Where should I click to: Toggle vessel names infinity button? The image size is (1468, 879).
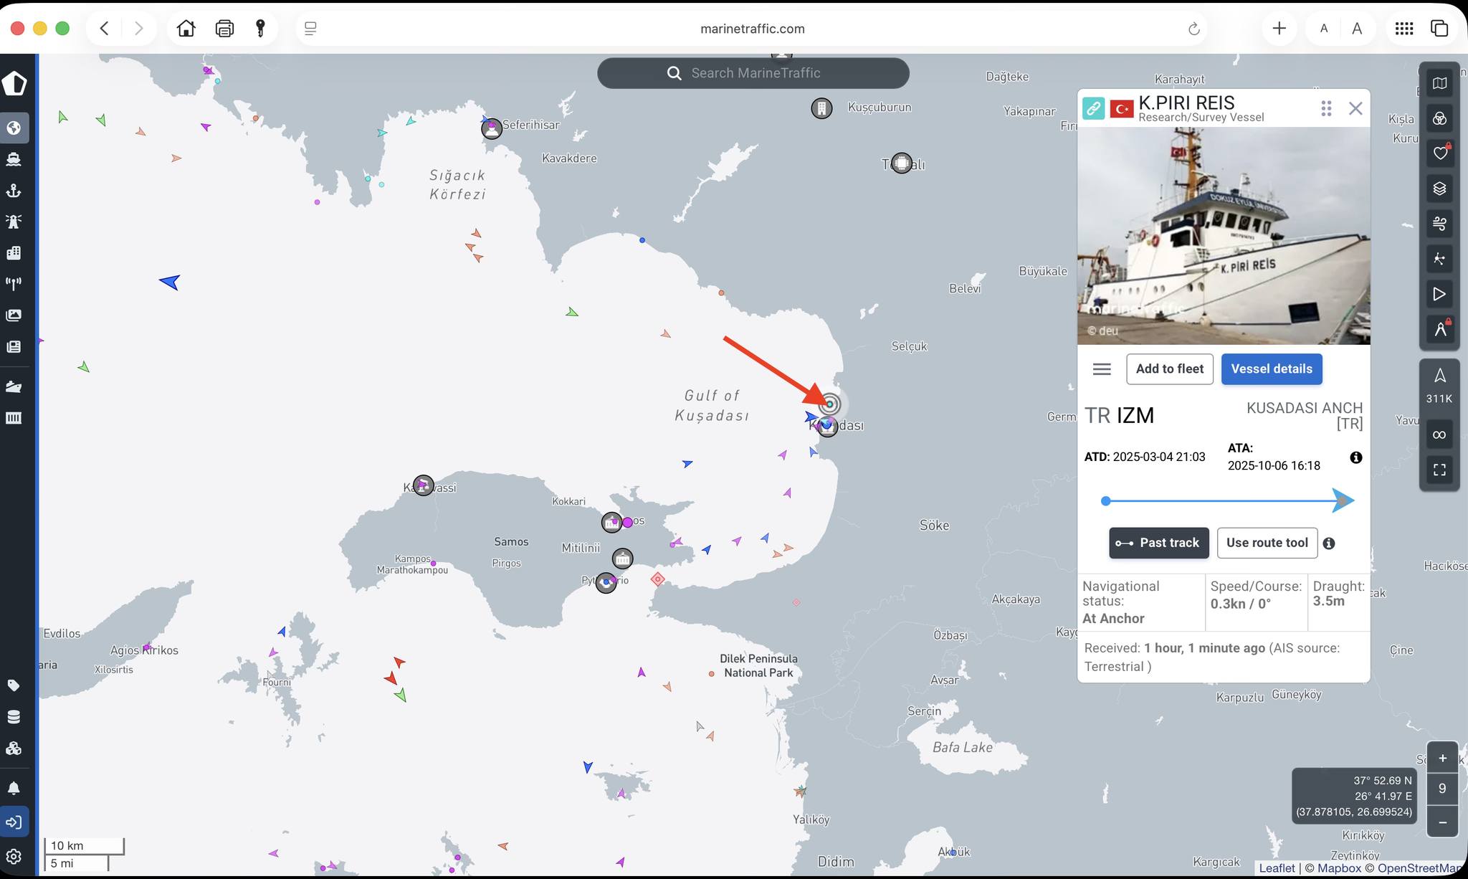pyautogui.click(x=1439, y=435)
